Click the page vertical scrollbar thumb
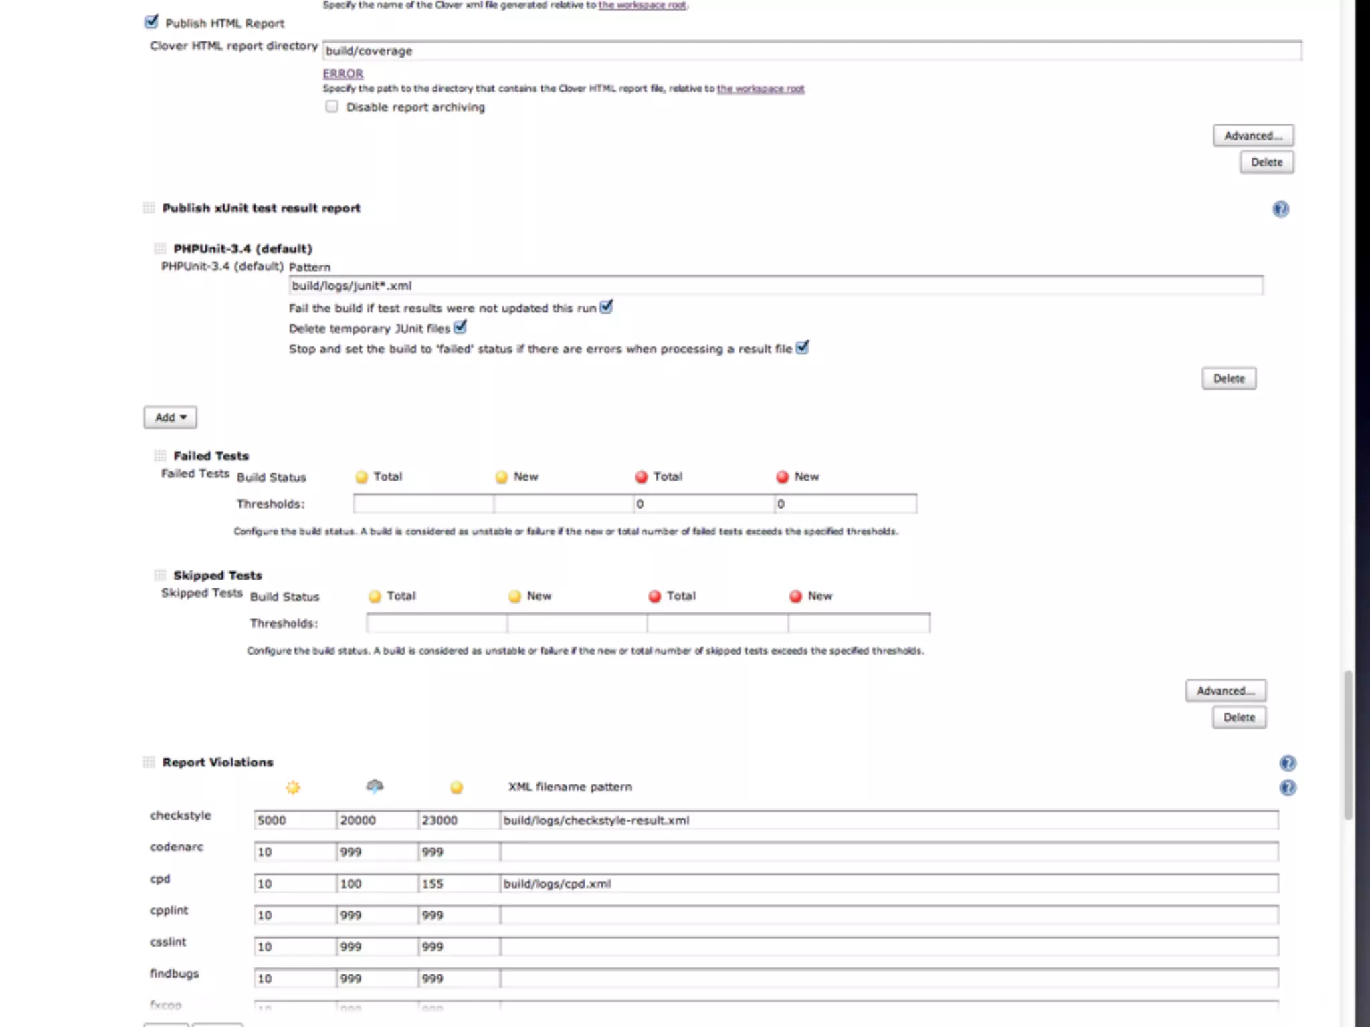Screen dimensions: 1370x1027 click(x=1348, y=744)
